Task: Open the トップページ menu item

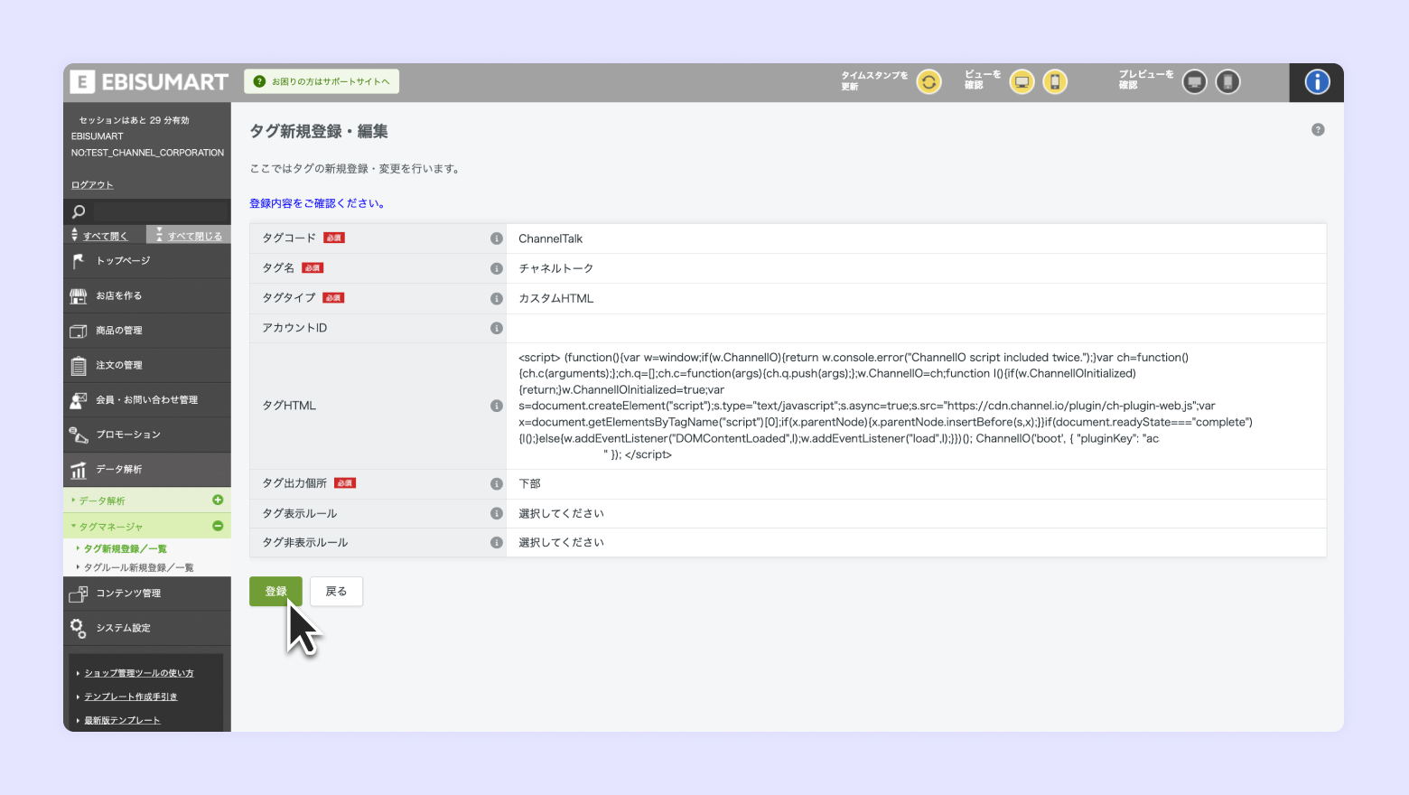Action: tap(147, 261)
